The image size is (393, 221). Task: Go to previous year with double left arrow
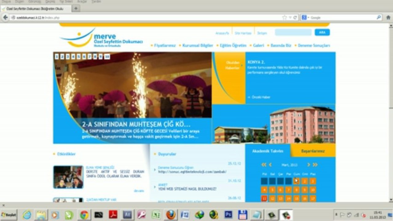pyautogui.click(x=264, y=165)
